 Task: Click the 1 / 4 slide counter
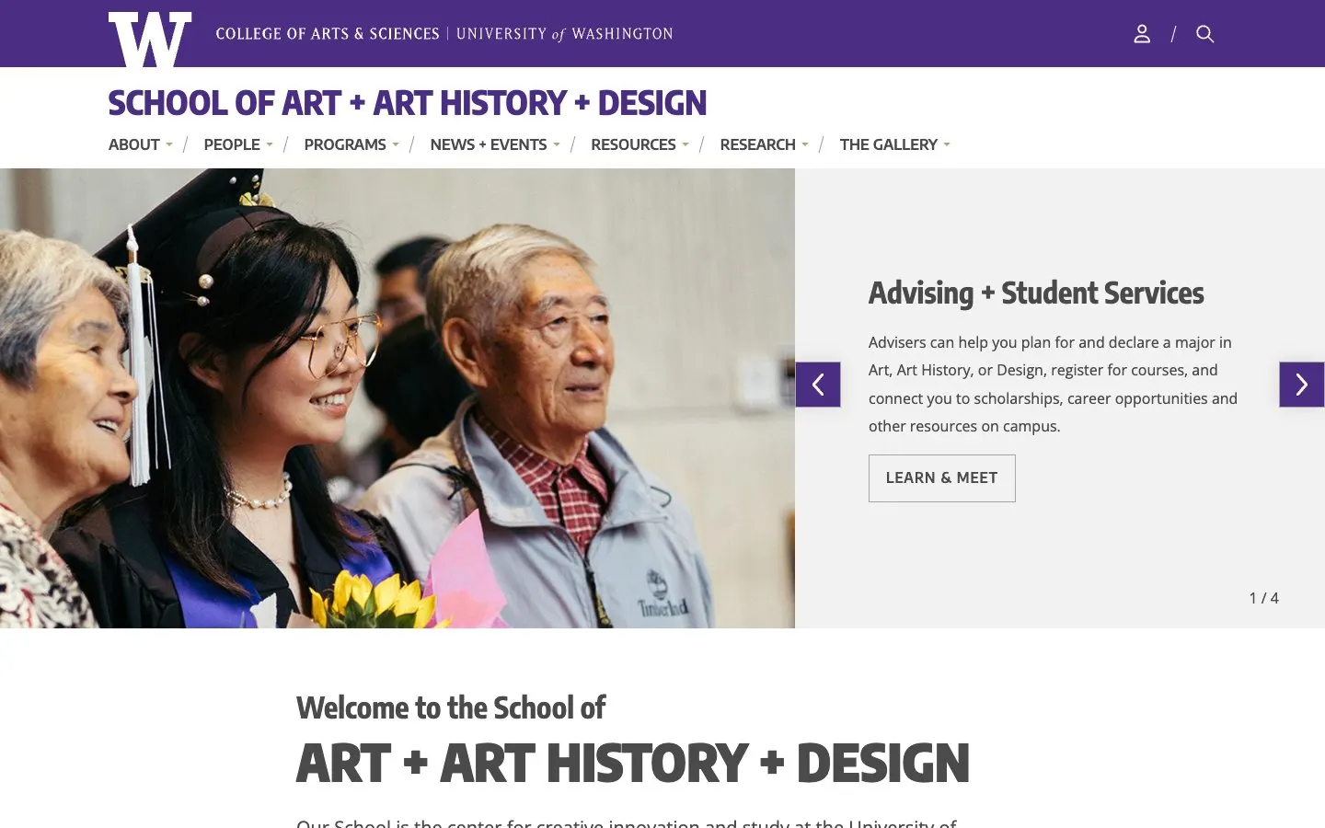[x=1263, y=598]
